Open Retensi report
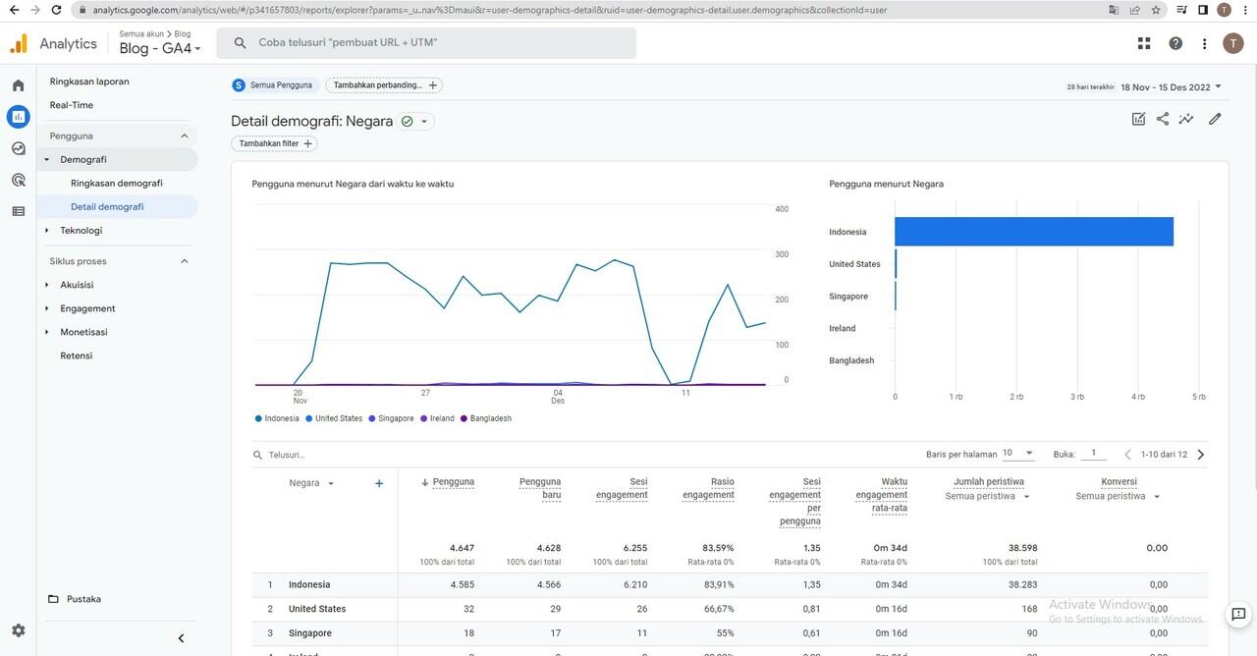 pyautogui.click(x=77, y=355)
